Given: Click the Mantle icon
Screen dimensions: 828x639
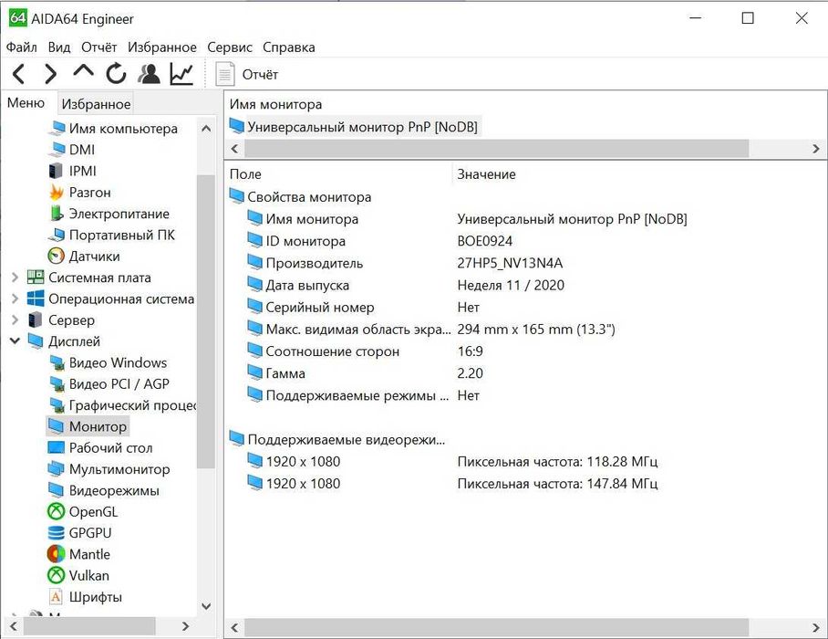Looking at the screenshot, I should pyautogui.click(x=56, y=554).
